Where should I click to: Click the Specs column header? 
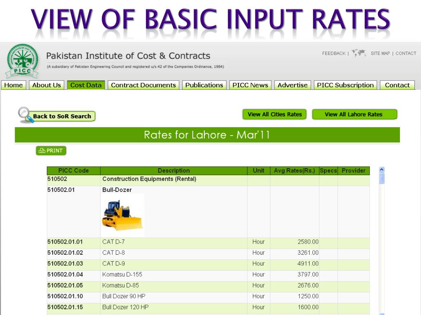(328, 171)
